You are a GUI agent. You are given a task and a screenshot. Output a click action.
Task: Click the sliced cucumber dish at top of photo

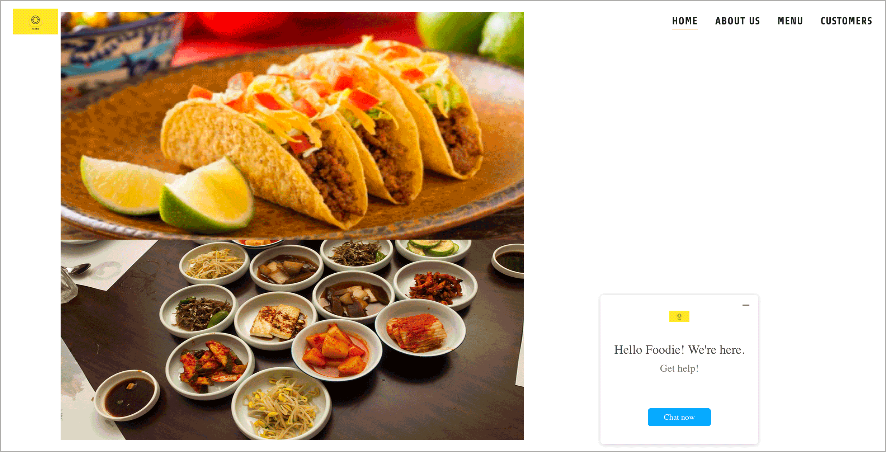[433, 249]
